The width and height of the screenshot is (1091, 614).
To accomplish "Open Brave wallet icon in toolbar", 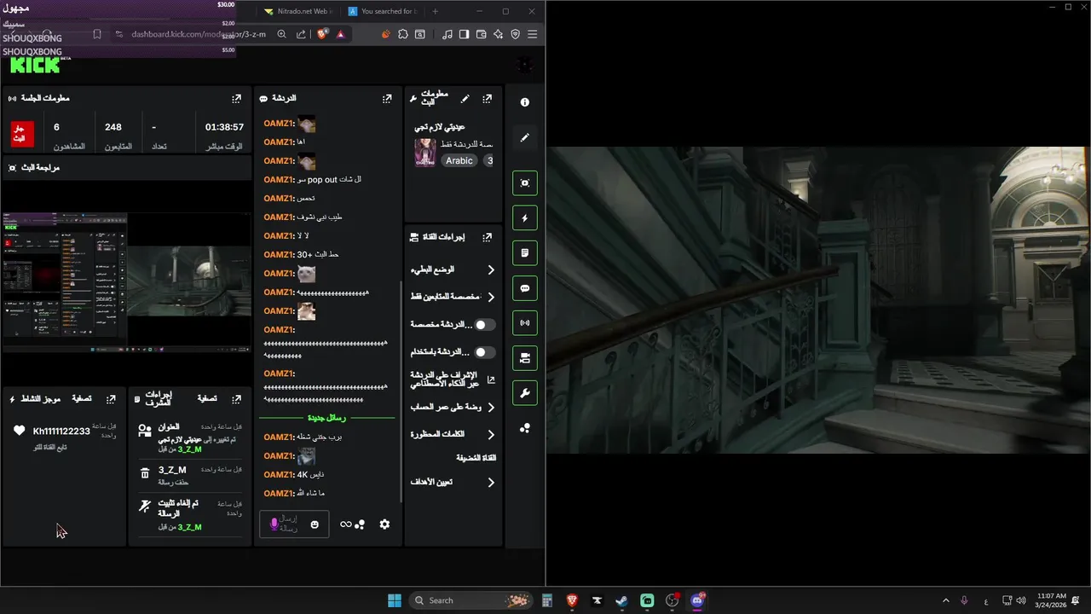I will click(x=481, y=34).
